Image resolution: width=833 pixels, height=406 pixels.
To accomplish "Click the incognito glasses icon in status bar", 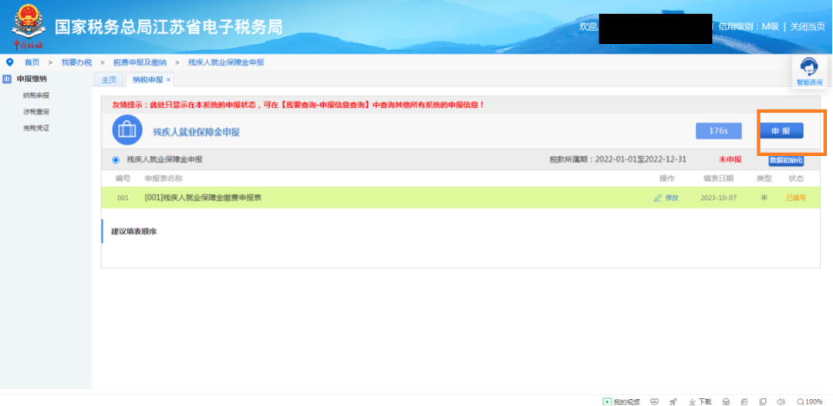I will click(x=727, y=401).
